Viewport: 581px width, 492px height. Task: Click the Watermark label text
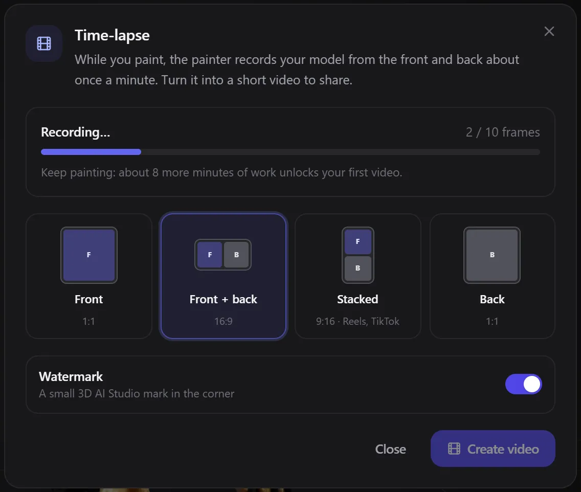(71, 376)
